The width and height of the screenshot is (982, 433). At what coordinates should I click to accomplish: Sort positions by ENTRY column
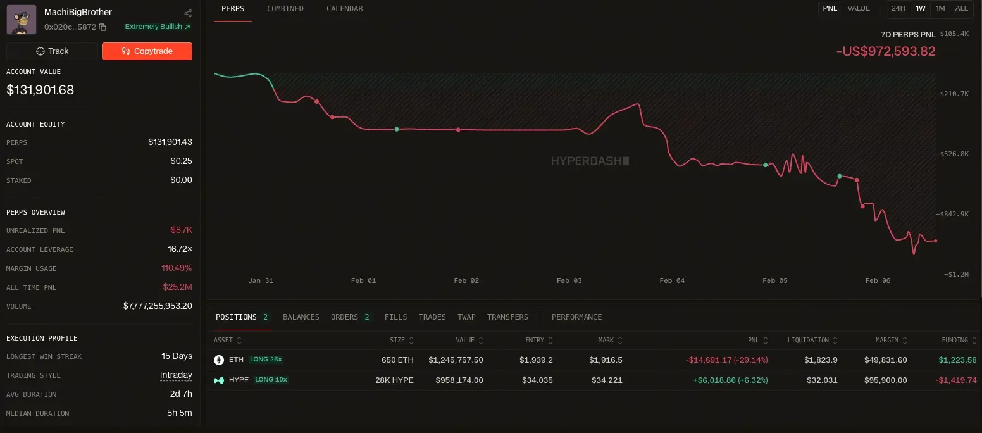[x=539, y=341]
